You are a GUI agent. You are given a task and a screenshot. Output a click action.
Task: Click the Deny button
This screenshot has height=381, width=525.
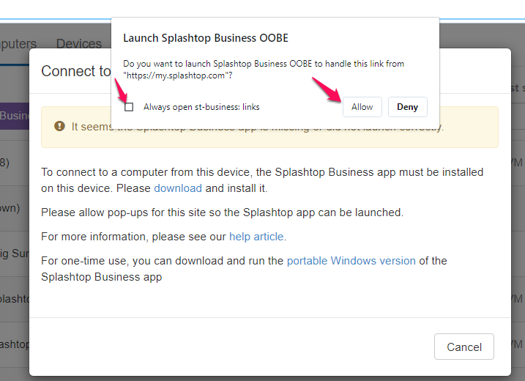[407, 107]
